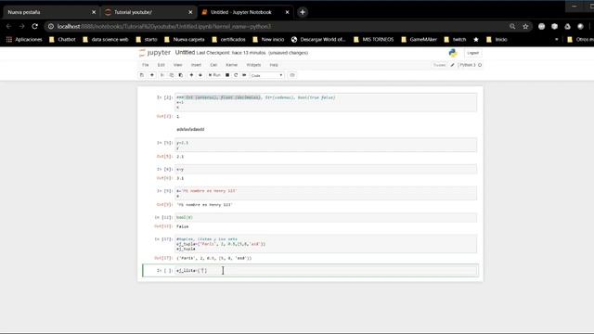Bookmark this page with star icon

tap(525, 27)
